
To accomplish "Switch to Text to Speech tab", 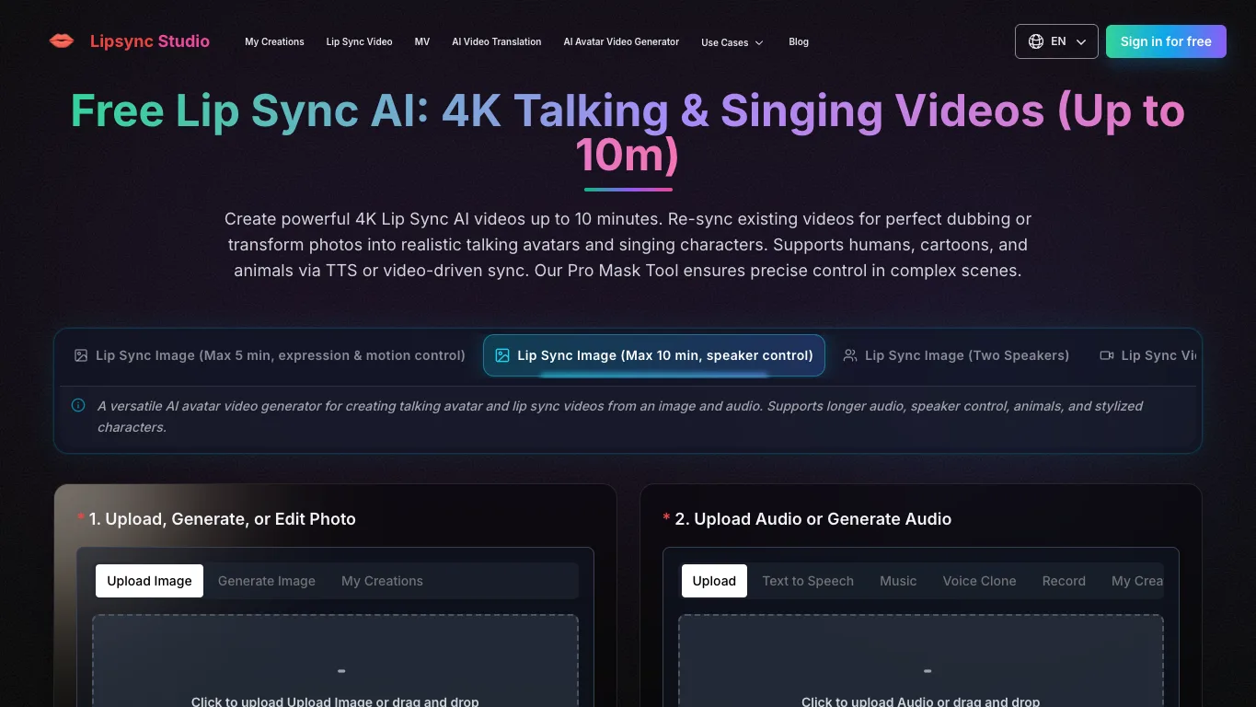I will coord(808,581).
